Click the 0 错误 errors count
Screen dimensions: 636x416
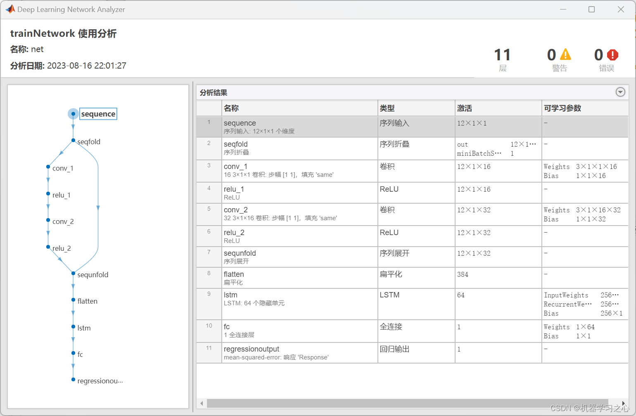pos(606,59)
